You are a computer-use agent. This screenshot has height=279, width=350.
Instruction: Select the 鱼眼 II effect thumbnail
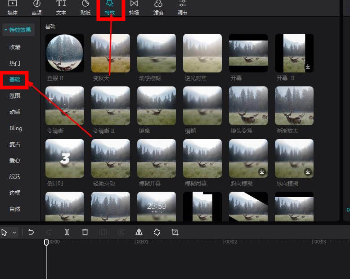click(x=65, y=53)
